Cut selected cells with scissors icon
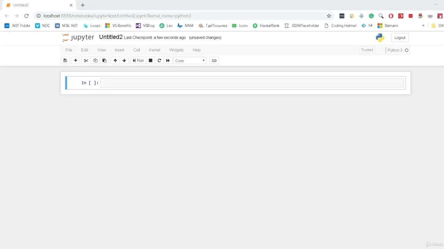This screenshot has width=444, height=249. (x=86, y=61)
